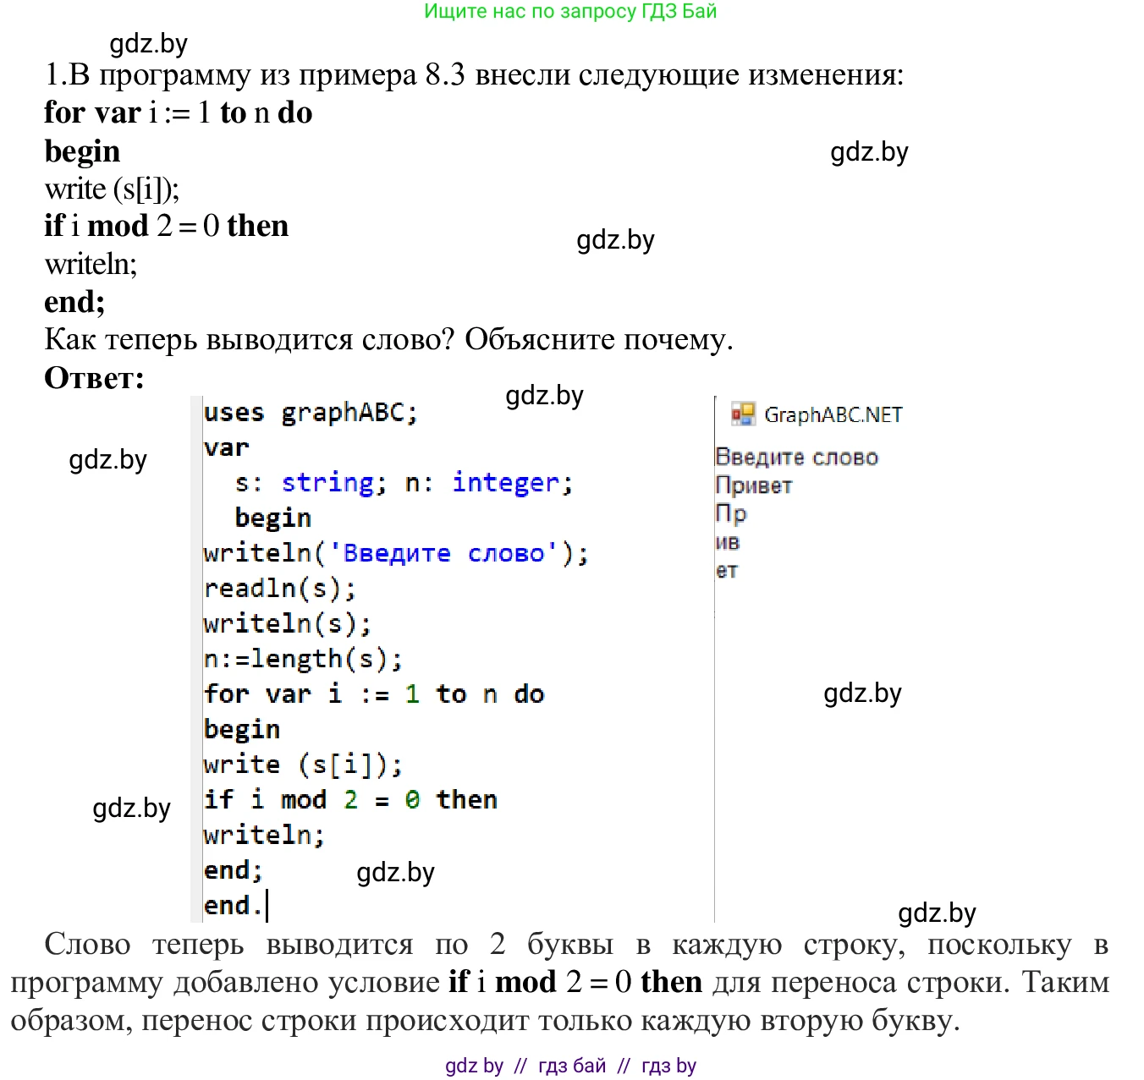Click the "Пр" output line
1144x1080 pixels.
(x=730, y=513)
